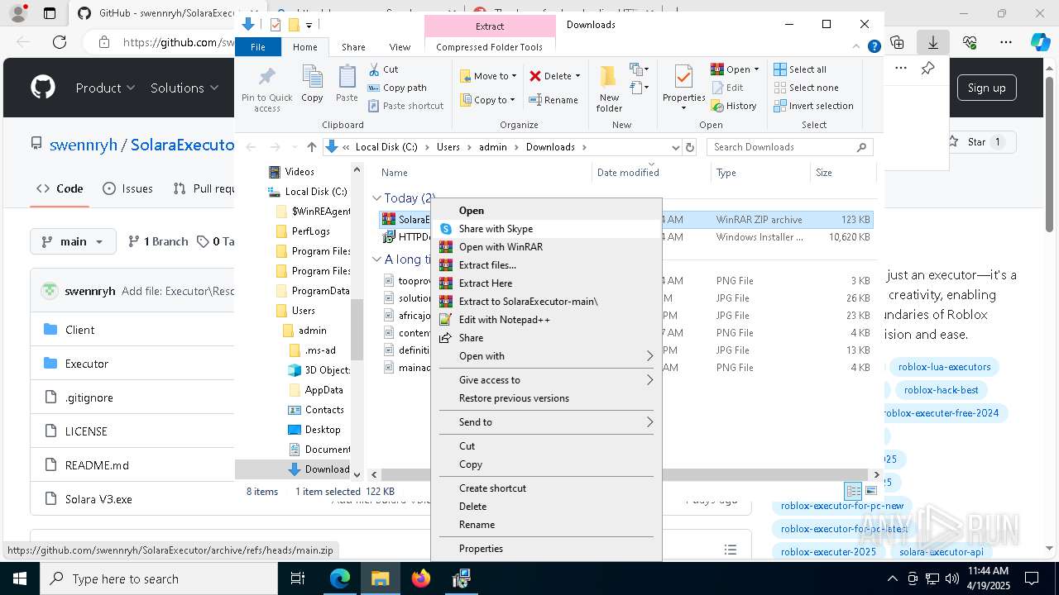
Task: Open the Copy to dropdown
Action: pos(487,100)
